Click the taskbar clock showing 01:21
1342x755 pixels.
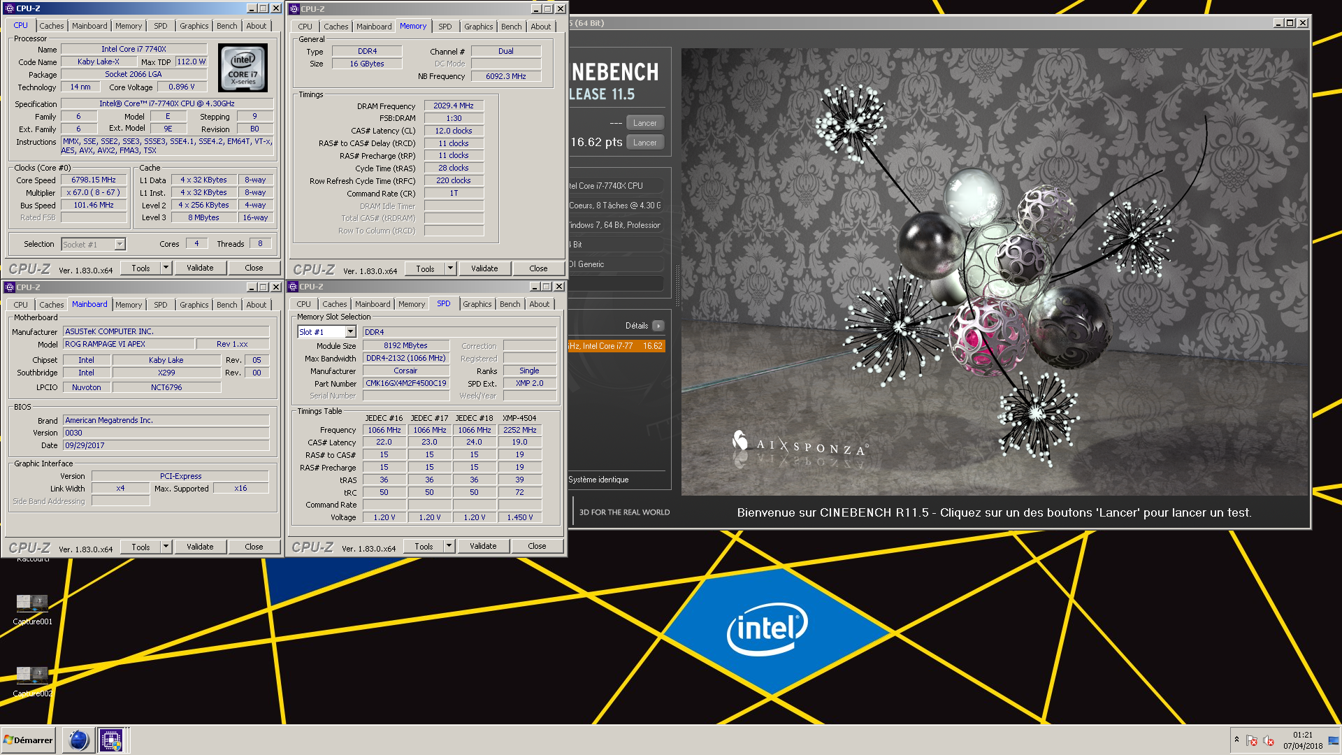[1302, 735]
